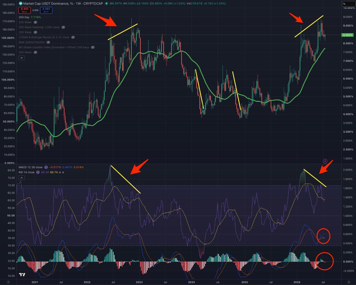356x285 pixels.
Task: Select the M2 Global Liquidity Index label
Action: click(54, 47)
